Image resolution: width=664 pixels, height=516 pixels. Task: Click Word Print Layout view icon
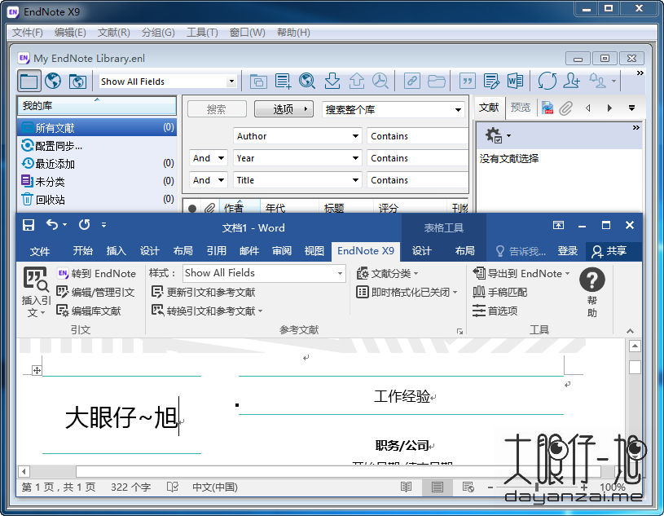pyautogui.click(x=438, y=487)
